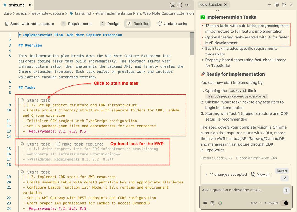Send message with the up arrow button
Screen dimensions: 297x212
point(286,190)
